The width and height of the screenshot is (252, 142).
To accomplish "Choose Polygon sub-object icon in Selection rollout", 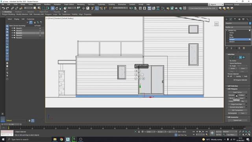I will [x=241, y=57].
